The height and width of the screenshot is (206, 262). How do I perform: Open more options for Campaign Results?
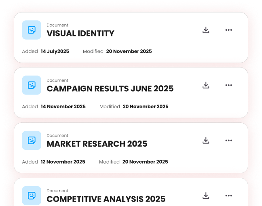pyautogui.click(x=228, y=85)
